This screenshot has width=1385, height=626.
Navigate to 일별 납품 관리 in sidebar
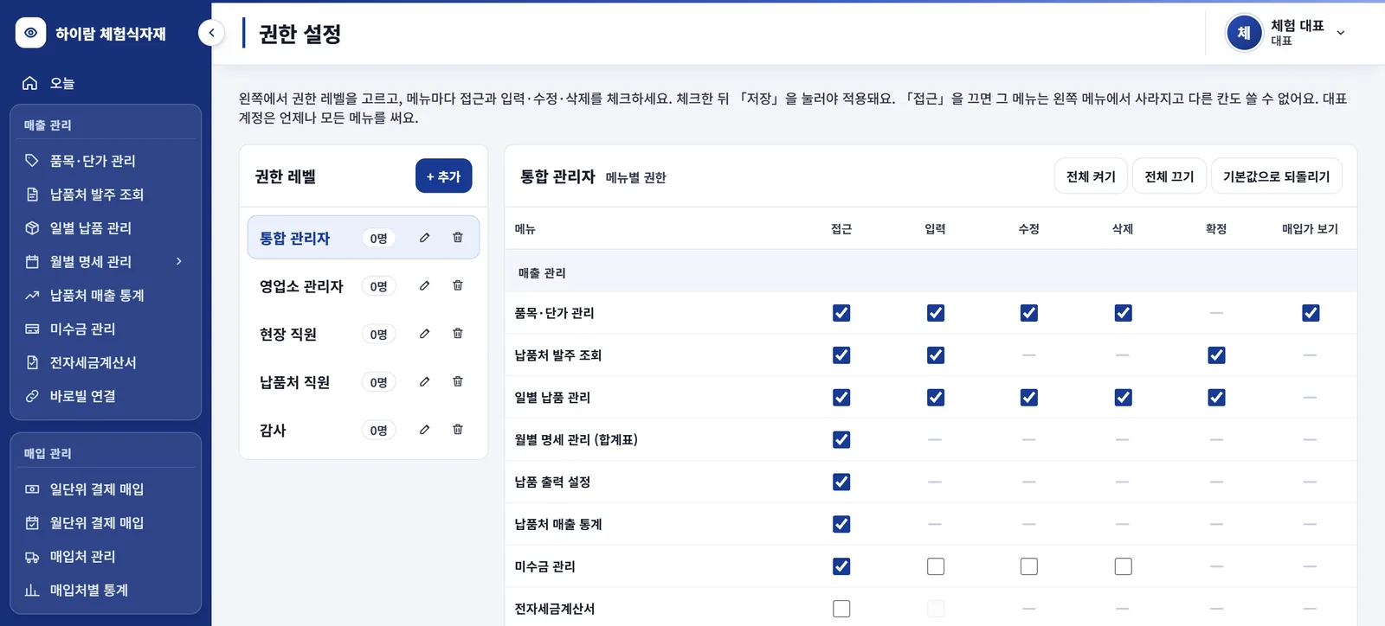(106, 228)
